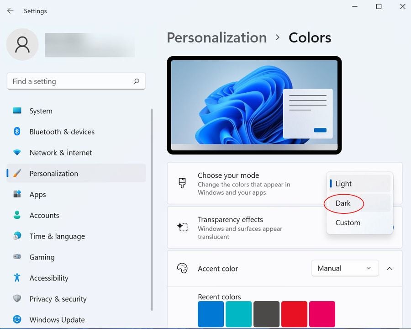Go to Gaming settings
This screenshot has width=411, height=329.
(76, 257)
